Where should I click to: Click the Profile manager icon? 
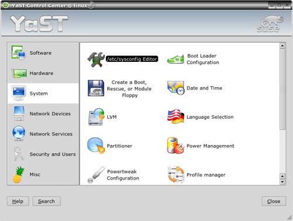click(176, 175)
